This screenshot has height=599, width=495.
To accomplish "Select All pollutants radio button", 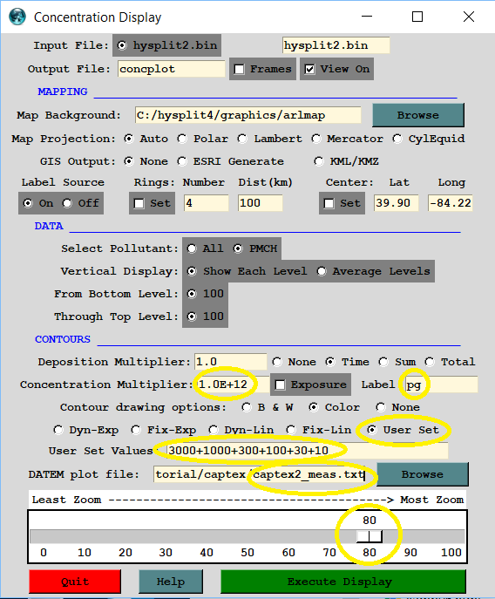I will (x=192, y=248).
